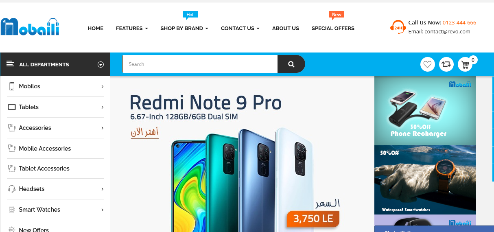Viewport: 494px width, 232px height.
Task: Click the Mobiles phone icon
Action: [11, 86]
